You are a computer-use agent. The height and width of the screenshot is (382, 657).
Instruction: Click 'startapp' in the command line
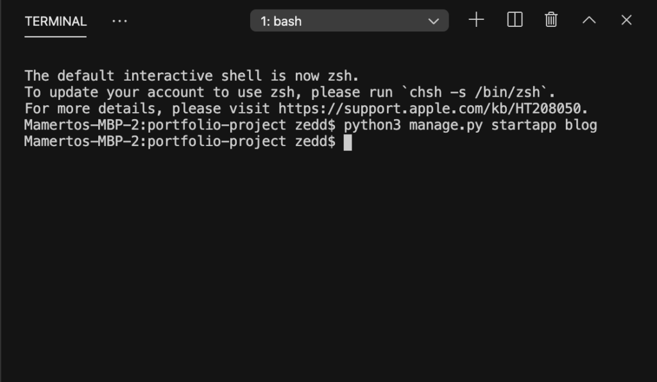[524, 126]
